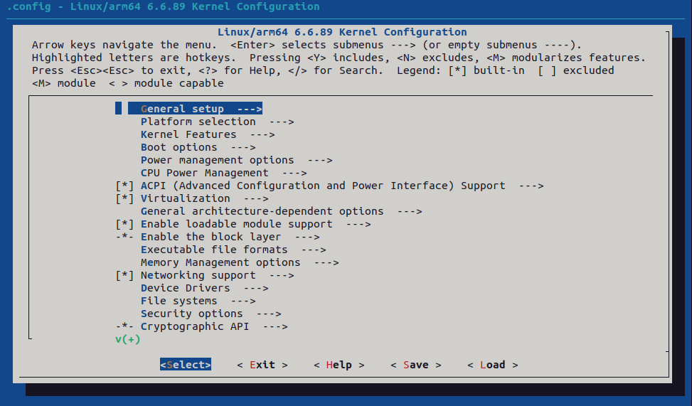Open the Platform selection submenu
This screenshot has width=692, height=406.
click(x=198, y=122)
